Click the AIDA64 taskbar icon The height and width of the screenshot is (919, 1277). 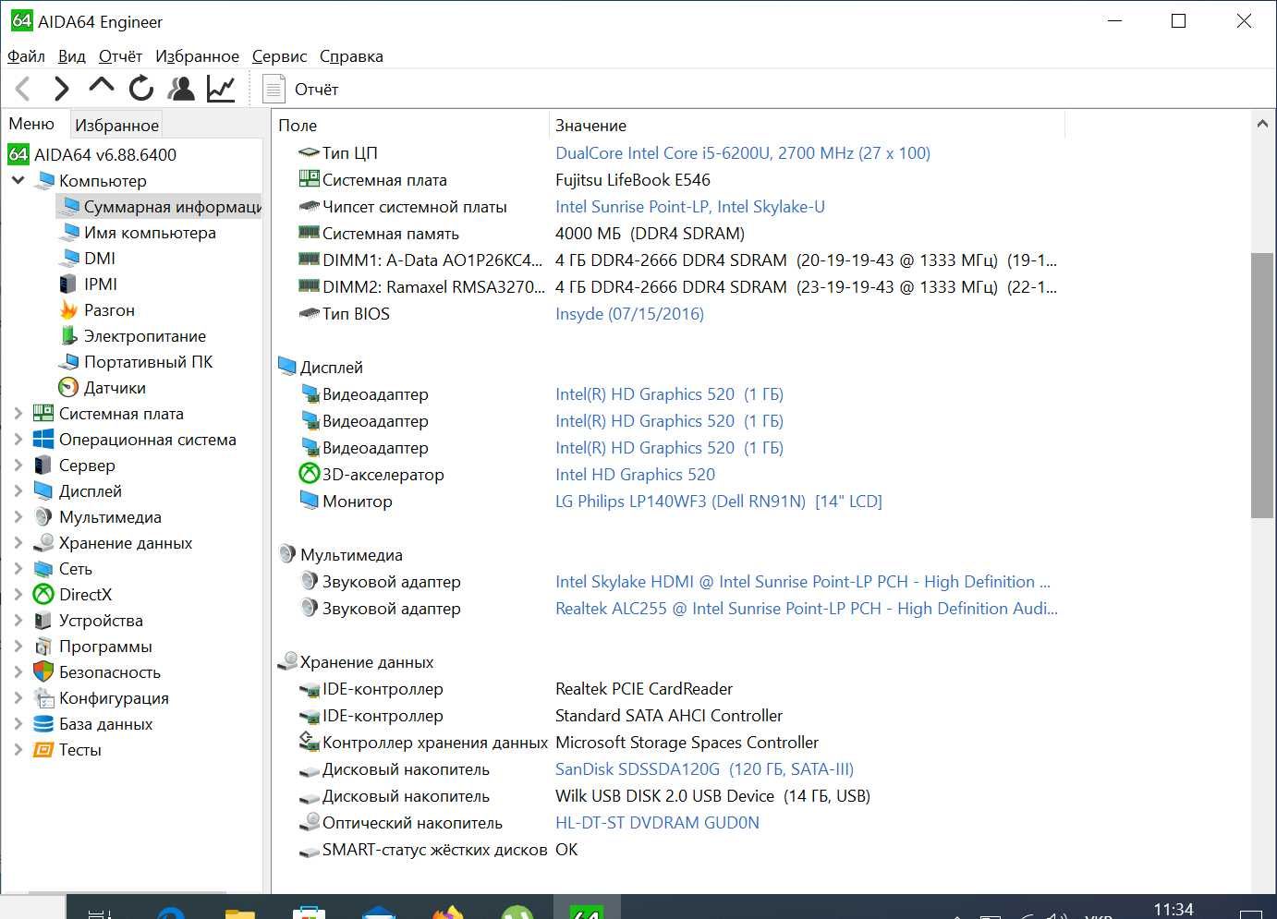pos(585,909)
